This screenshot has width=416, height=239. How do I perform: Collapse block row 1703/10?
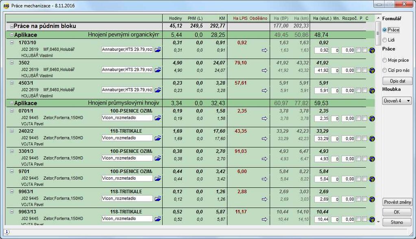[12, 42]
